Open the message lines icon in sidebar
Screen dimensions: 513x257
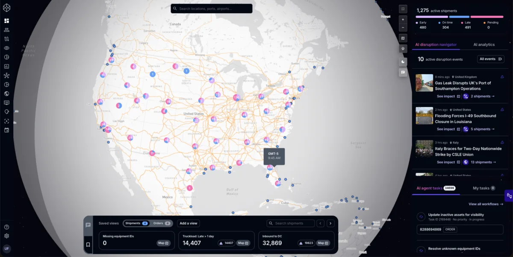coord(6,102)
